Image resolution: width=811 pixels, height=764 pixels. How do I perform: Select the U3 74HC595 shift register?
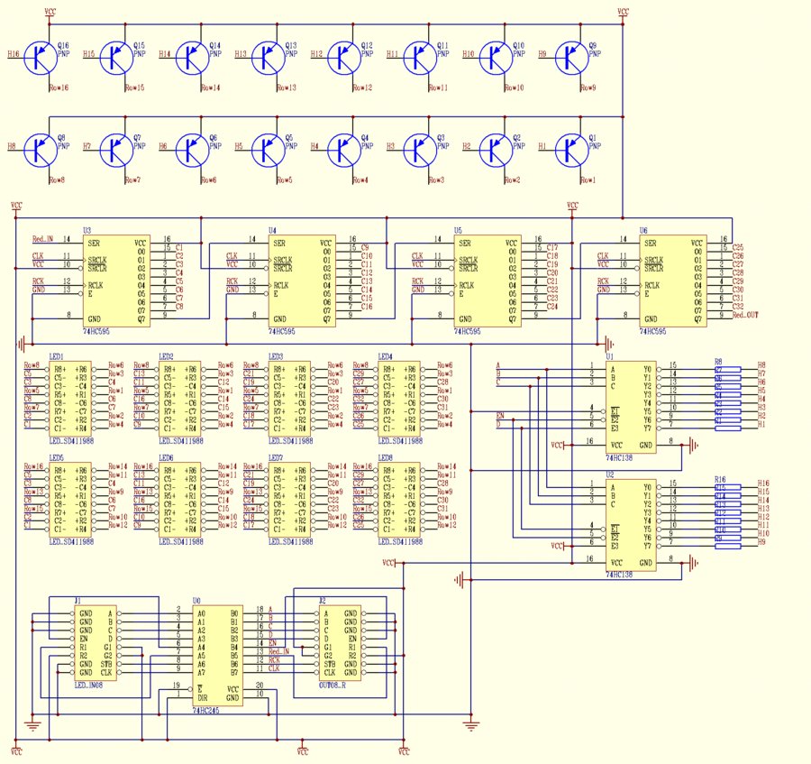[x=117, y=281]
